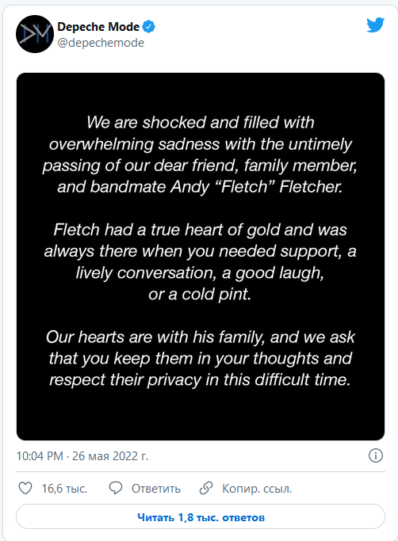Image resolution: width=398 pixels, height=541 pixels.
Task: Like the tweet with the heart icon
Action: (25, 488)
